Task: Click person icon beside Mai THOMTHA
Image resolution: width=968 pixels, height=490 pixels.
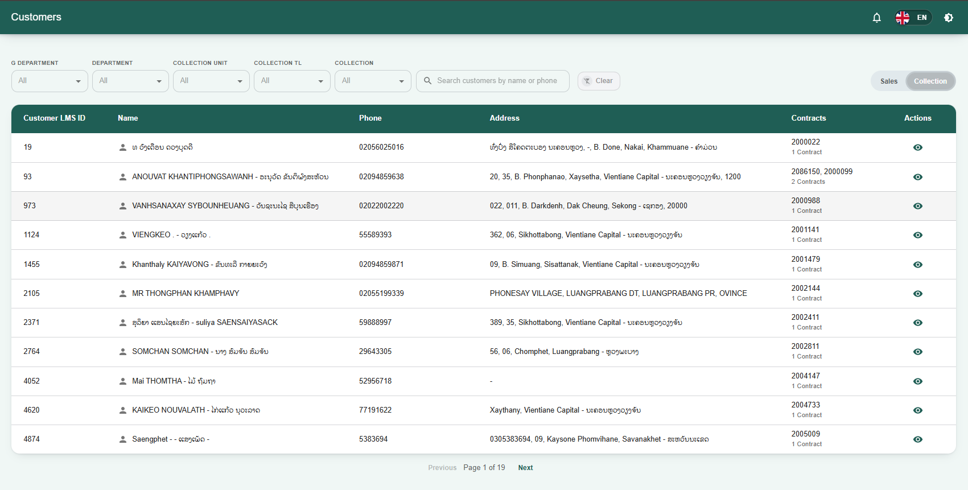Action: click(x=123, y=381)
